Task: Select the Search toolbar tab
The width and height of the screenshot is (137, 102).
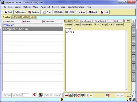Action: click(26, 17)
